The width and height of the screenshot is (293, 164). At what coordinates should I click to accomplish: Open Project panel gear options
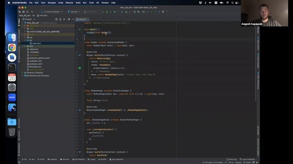(69, 19)
